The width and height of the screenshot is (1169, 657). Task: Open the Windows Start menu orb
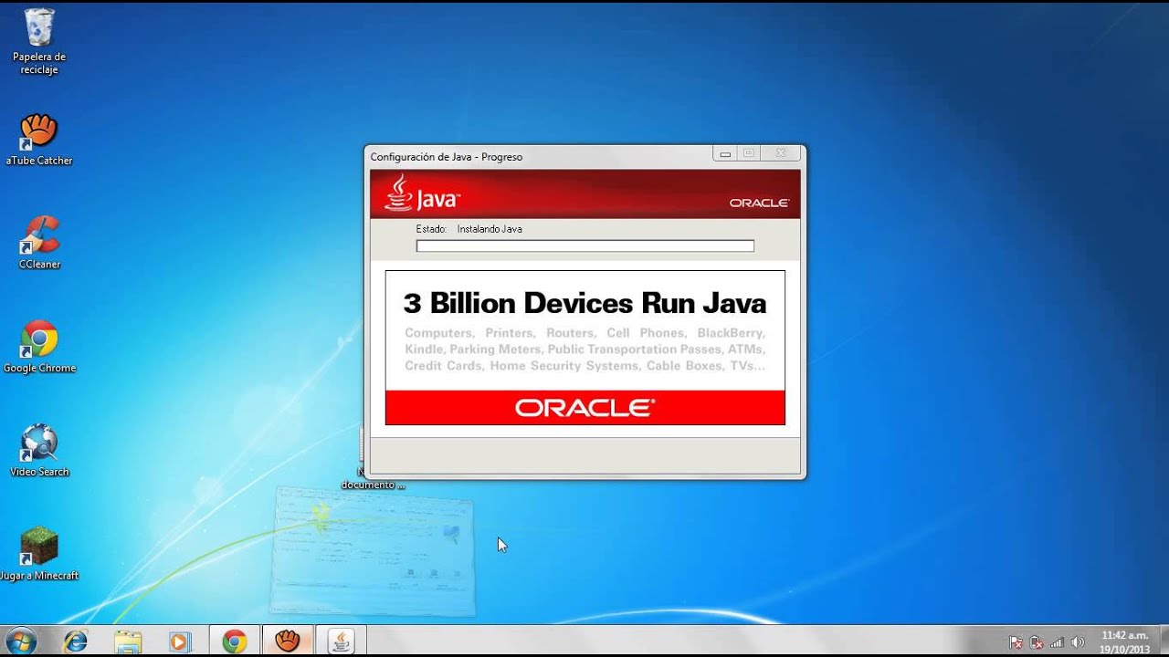21,641
